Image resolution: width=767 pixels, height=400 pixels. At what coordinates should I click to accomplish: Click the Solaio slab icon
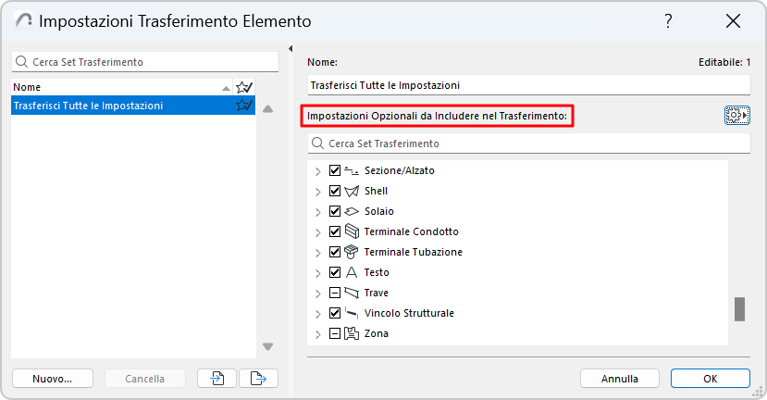[352, 211]
